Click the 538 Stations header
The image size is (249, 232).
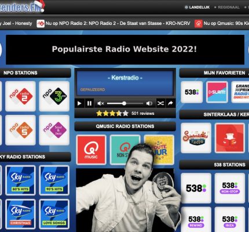tap(214, 165)
